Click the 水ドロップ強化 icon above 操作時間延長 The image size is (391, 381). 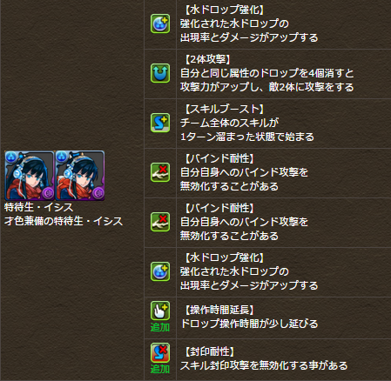[160, 271]
